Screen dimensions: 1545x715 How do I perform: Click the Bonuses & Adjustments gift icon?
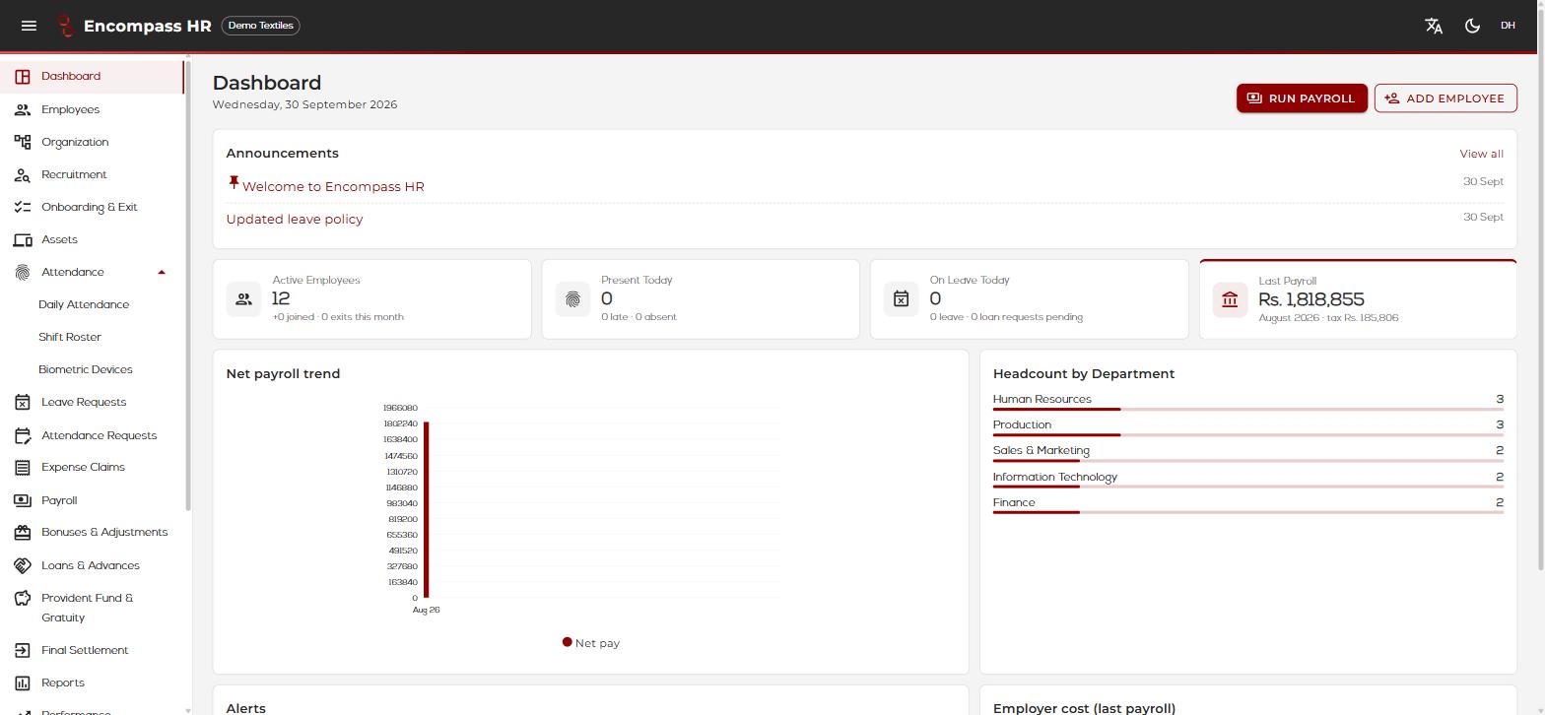pyautogui.click(x=23, y=533)
